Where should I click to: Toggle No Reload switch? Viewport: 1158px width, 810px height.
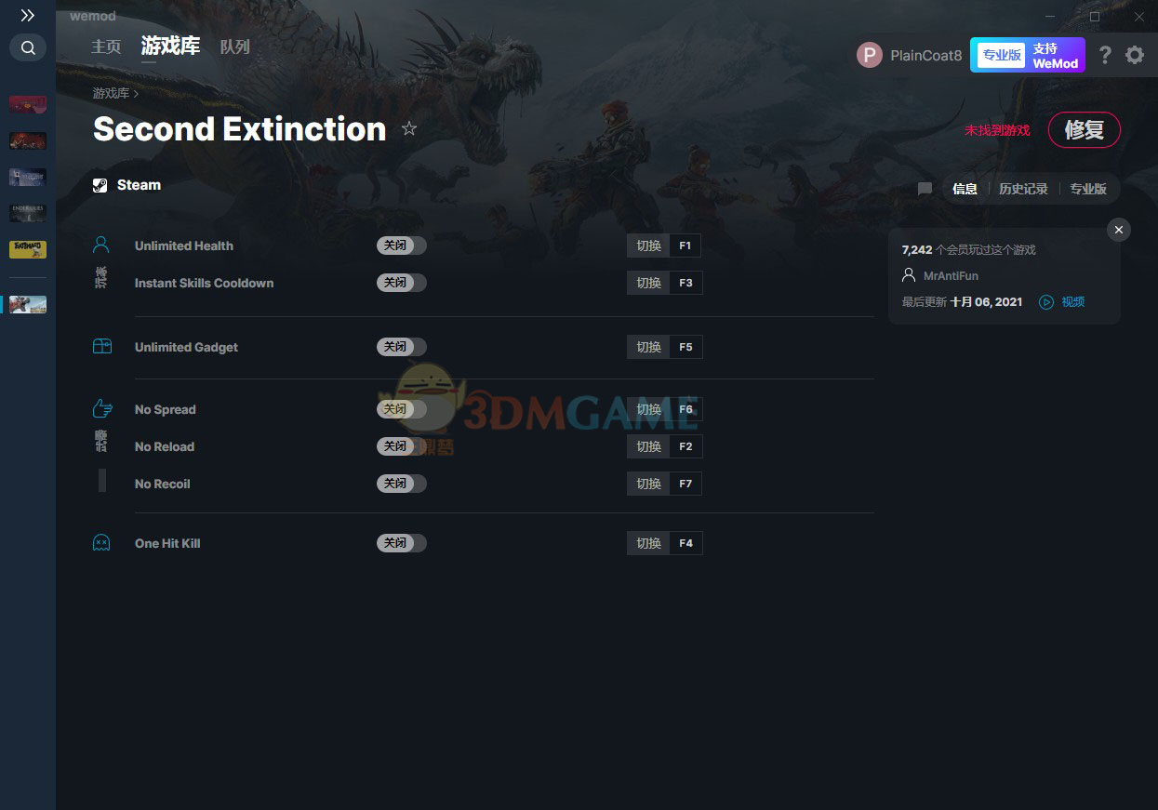(402, 446)
